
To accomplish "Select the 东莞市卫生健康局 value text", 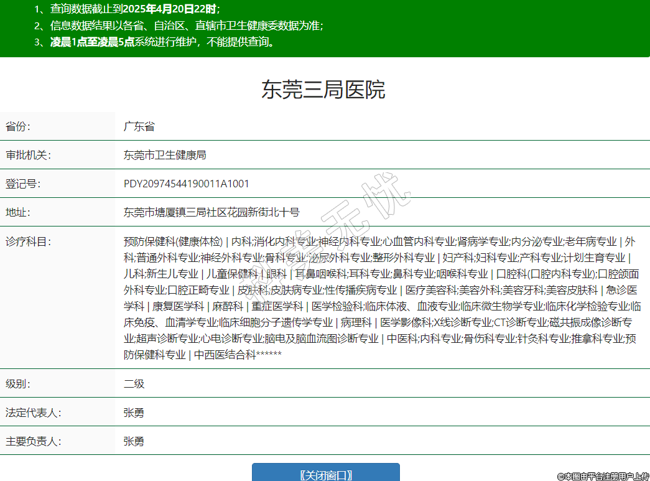I will pos(165,155).
